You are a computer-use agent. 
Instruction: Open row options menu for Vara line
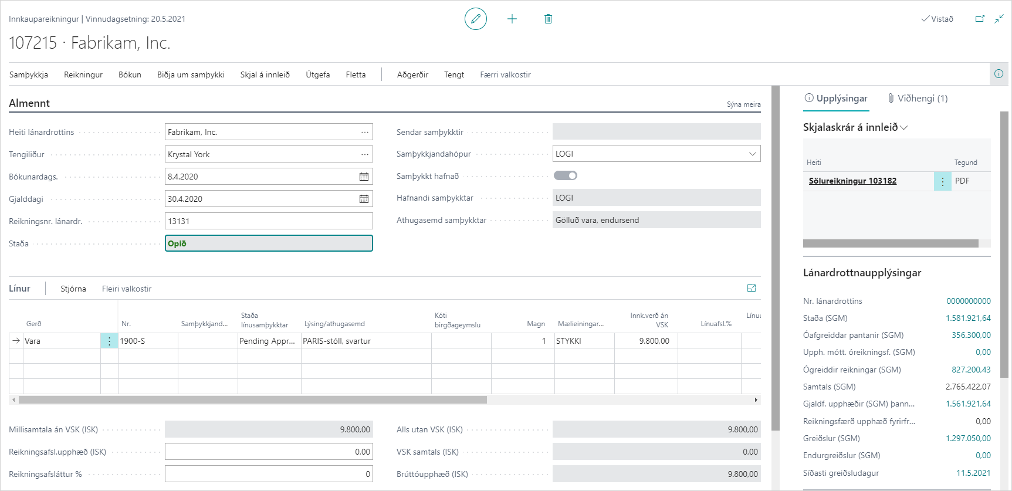coord(109,341)
